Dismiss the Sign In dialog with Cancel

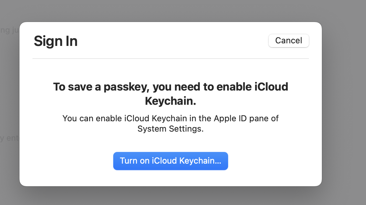tap(288, 41)
